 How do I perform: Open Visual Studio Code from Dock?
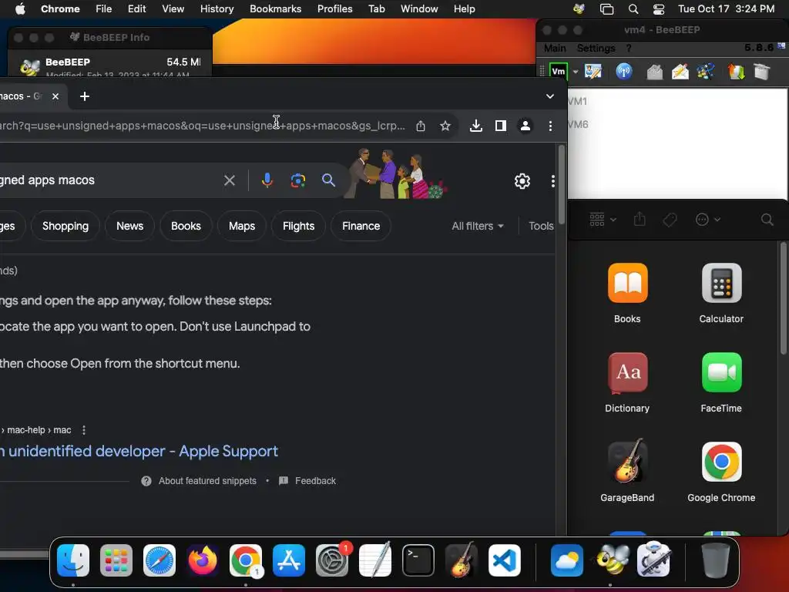point(505,560)
